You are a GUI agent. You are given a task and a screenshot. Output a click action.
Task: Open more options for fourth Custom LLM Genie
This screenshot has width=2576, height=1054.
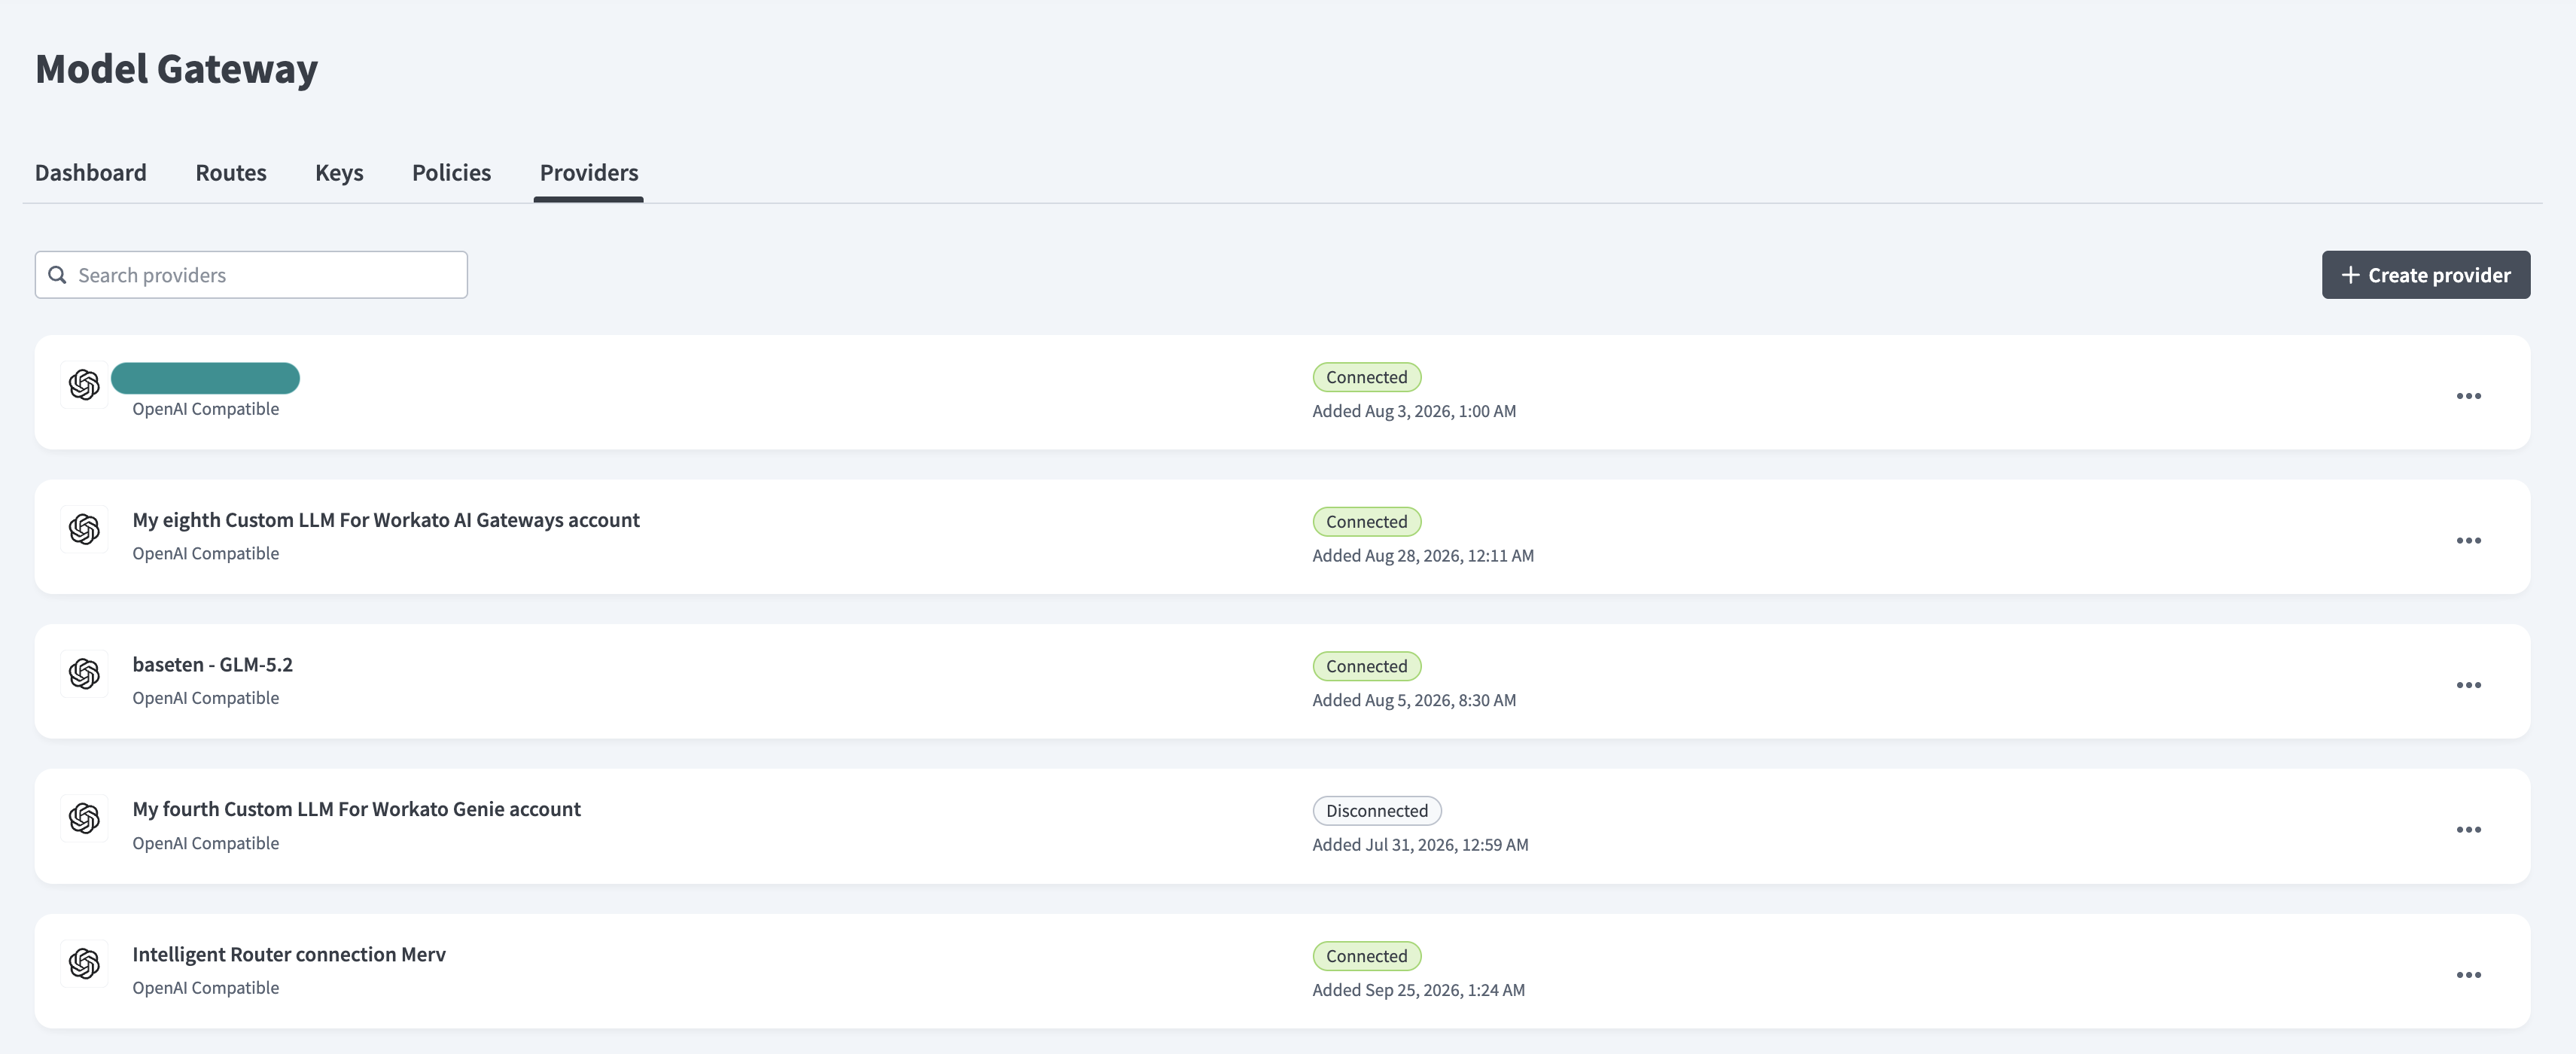[2469, 830]
